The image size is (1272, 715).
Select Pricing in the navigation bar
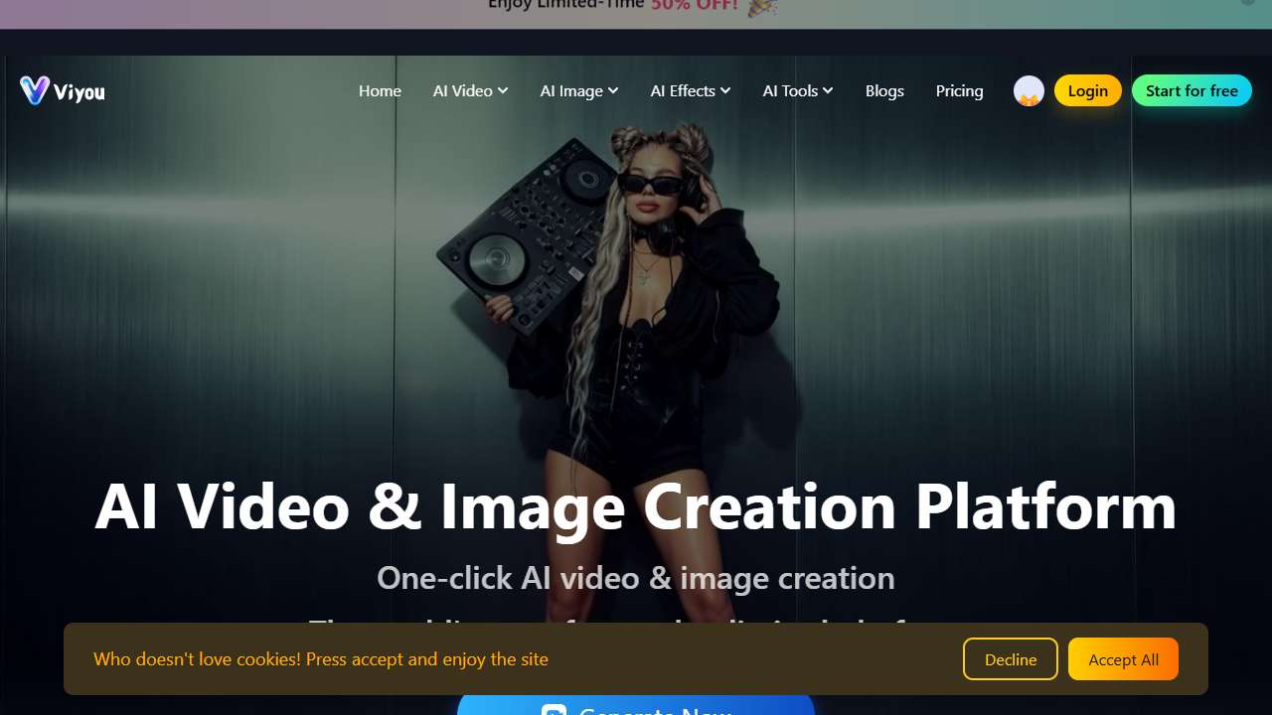point(959,90)
